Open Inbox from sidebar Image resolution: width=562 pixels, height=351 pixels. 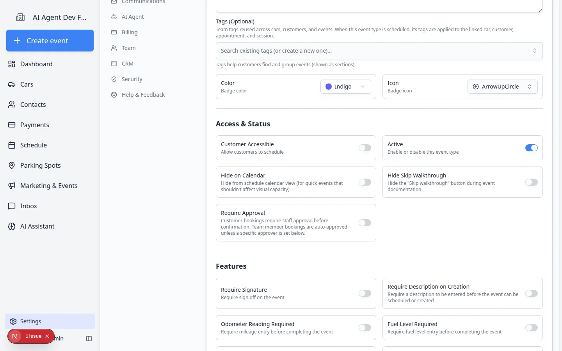click(29, 206)
